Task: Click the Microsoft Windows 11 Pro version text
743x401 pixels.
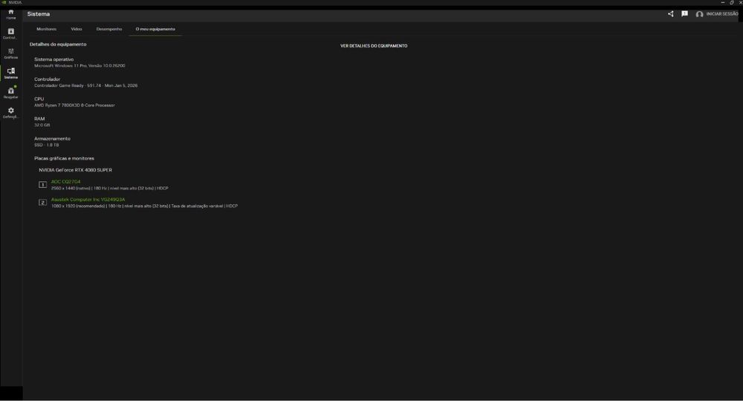Action: click(80, 66)
